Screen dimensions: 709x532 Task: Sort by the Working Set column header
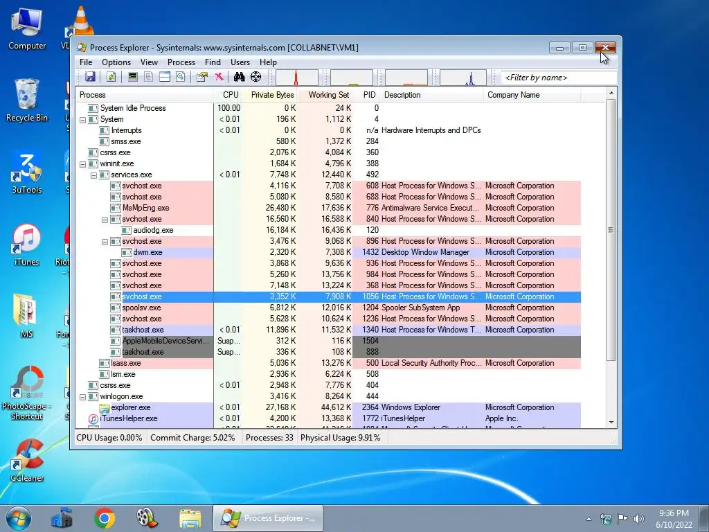click(x=325, y=95)
